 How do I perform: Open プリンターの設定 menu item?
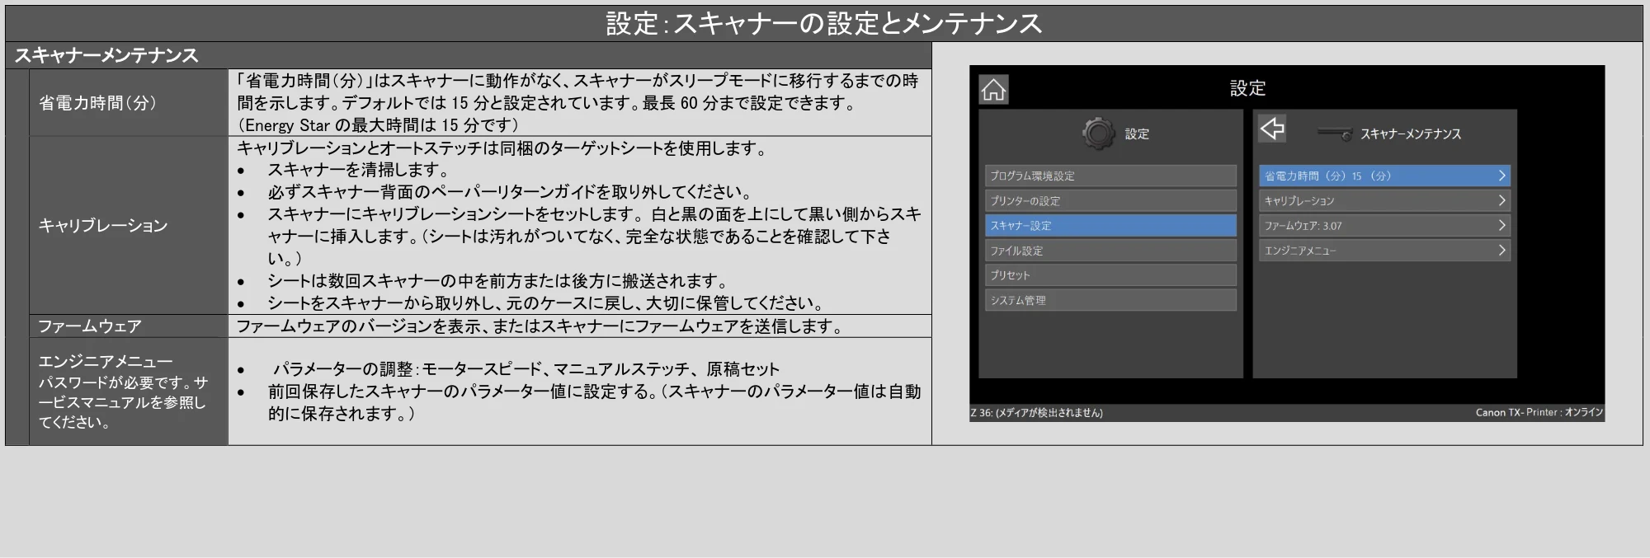tap(1110, 200)
